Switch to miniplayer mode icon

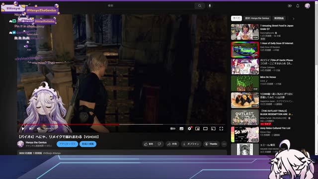click(197, 129)
